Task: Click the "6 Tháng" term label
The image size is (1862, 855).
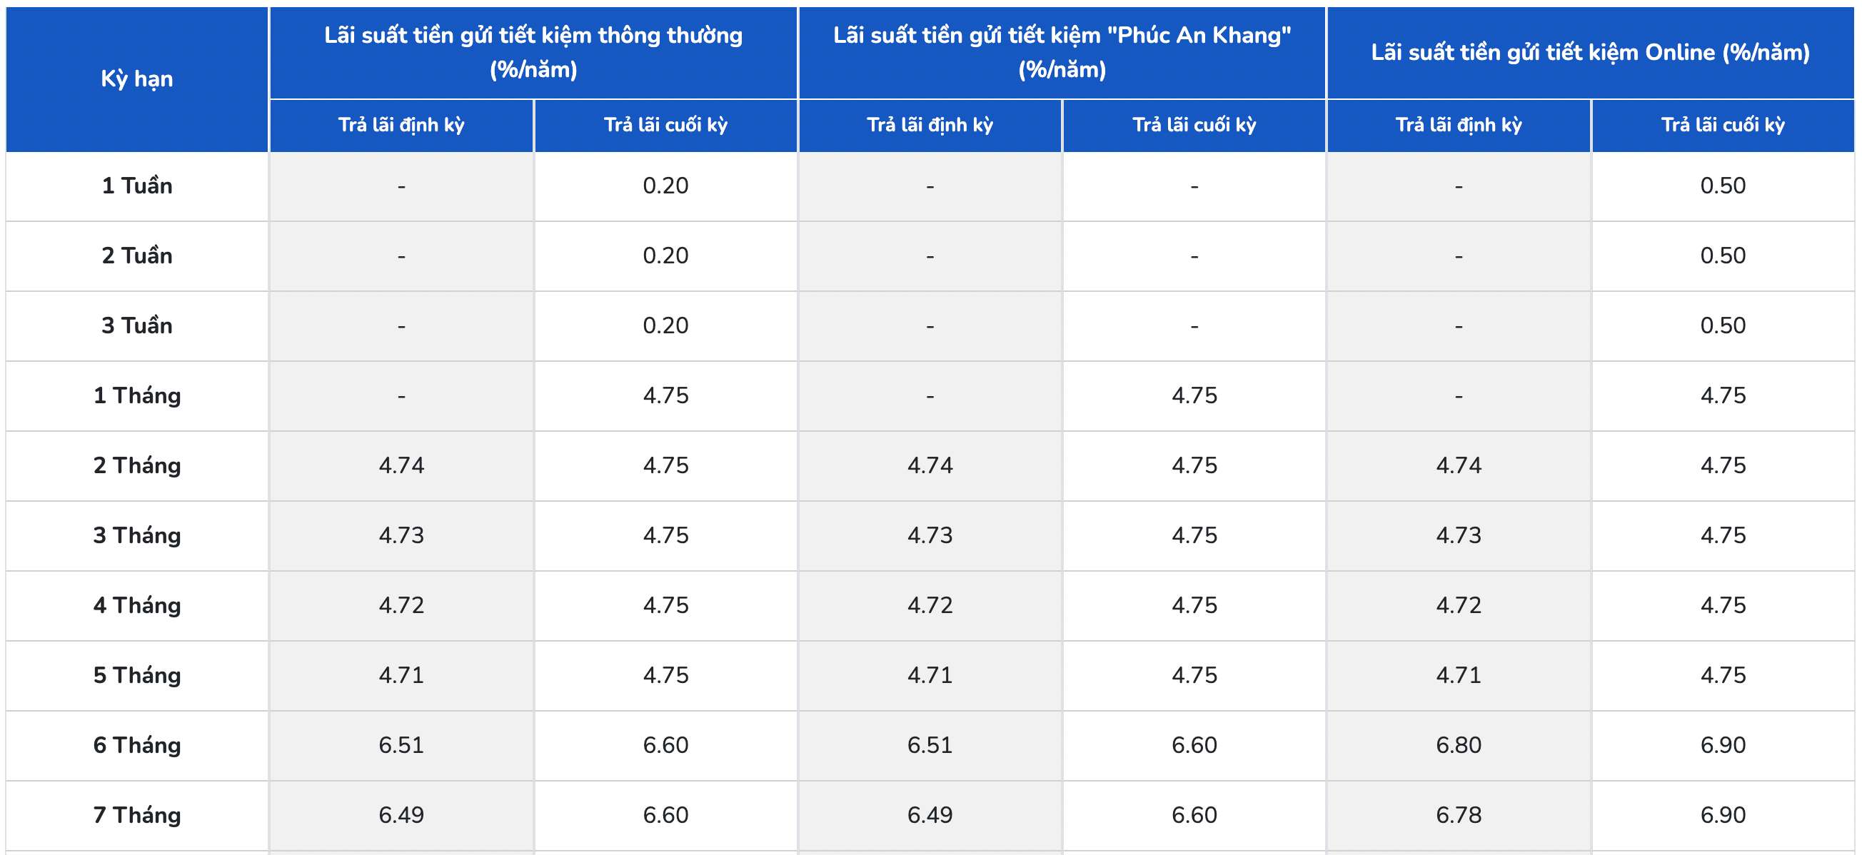Action: 136,745
